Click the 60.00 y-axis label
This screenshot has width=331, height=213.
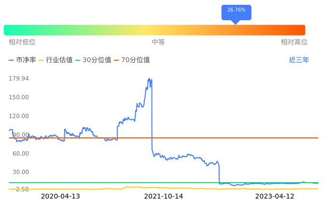point(21,154)
